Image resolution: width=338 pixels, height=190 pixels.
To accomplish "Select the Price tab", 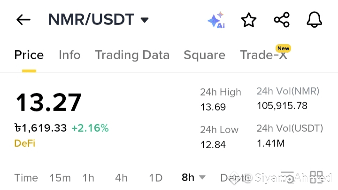I will pyautogui.click(x=29, y=55).
